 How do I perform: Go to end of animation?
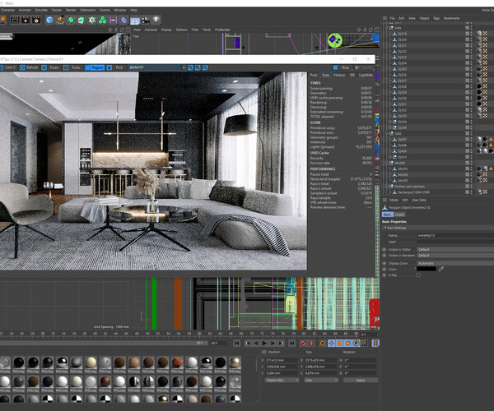point(292,343)
